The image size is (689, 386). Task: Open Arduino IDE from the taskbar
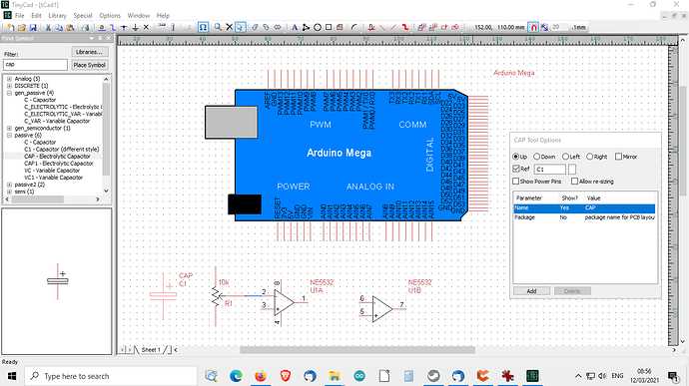359,376
